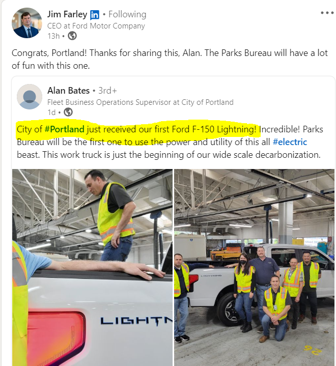
Task: Click Jim Farley's congratulations post text
Action: tap(170, 59)
